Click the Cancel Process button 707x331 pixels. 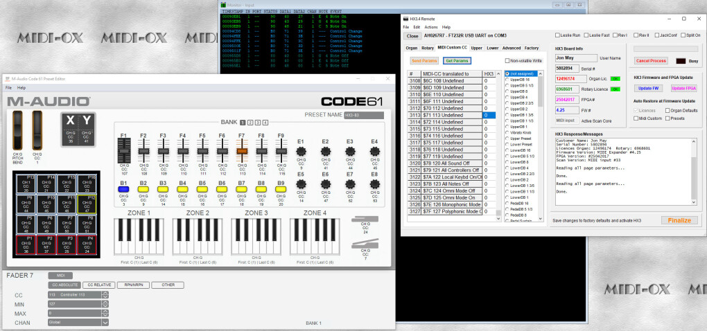(x=651, y=61)
